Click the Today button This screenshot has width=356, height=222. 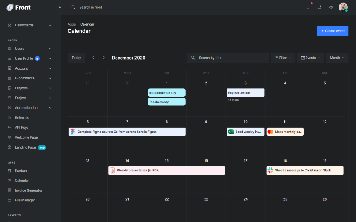click(76, 58)
